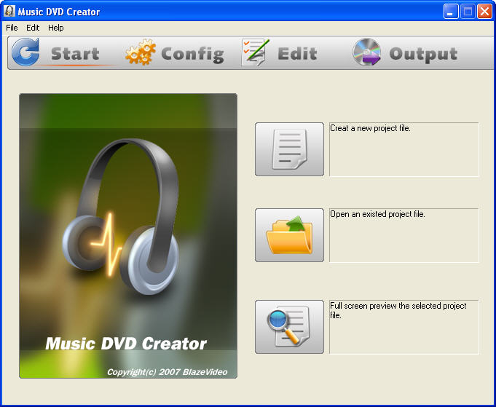Open the File menu
496x407 pixels.
[12, 28]
